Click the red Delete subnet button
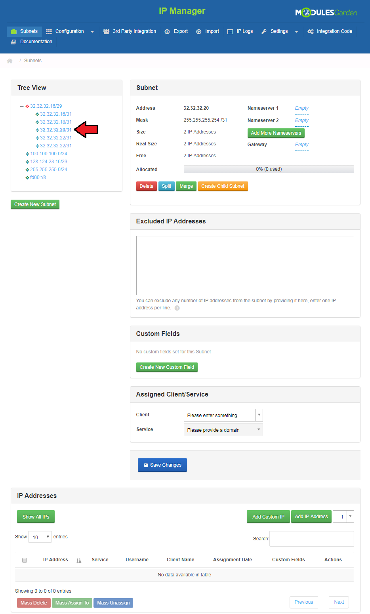This screenshot has width=370, height=614. click(x=147, y=186)
